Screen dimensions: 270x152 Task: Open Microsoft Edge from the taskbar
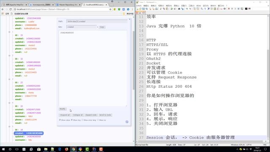point(59,149)
